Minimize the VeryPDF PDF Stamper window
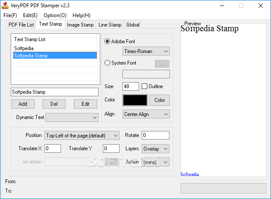Viewport: 271px width, 199px height. (x=222, y=6)
